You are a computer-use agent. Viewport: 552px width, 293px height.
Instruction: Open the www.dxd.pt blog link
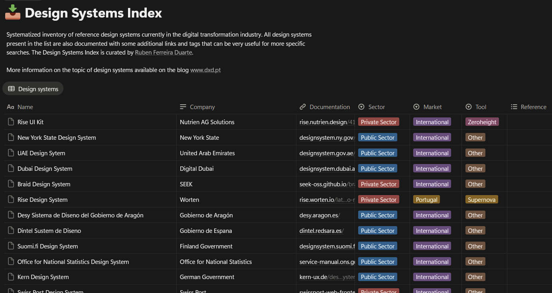[x=205, y=70]
